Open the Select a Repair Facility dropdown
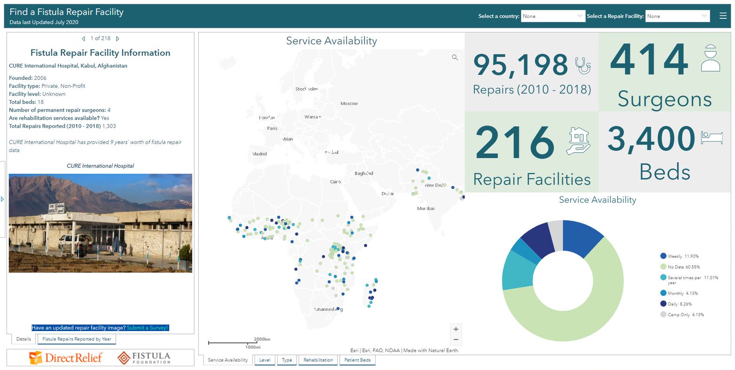 [677, 16]
